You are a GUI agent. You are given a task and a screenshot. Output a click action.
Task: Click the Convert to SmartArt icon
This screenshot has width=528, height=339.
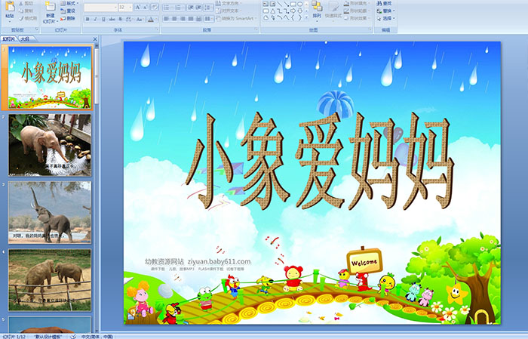238,18
